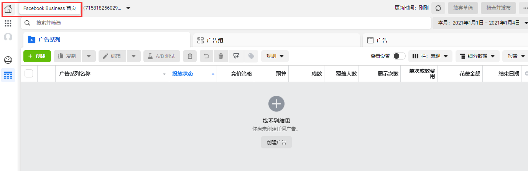Open the 规则 dropdown menu
The width and height of the screenshot is (528, 171).
pos(275,56)
